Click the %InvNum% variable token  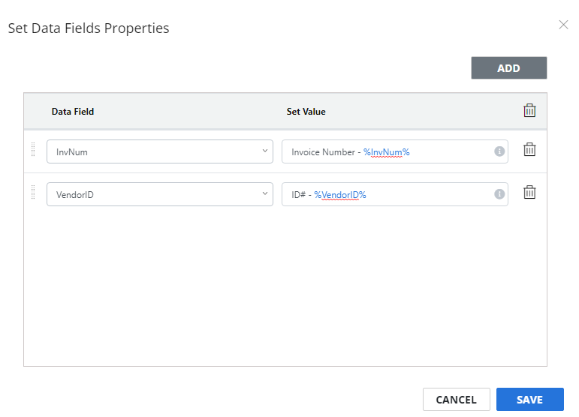point(387,152)
